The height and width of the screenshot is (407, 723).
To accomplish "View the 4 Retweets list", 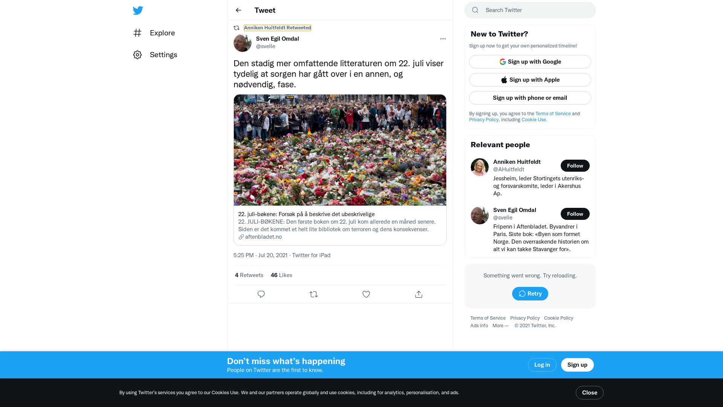I will [249, 275].
